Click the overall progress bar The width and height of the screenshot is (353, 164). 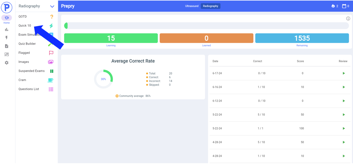click(x=206, y=26)
